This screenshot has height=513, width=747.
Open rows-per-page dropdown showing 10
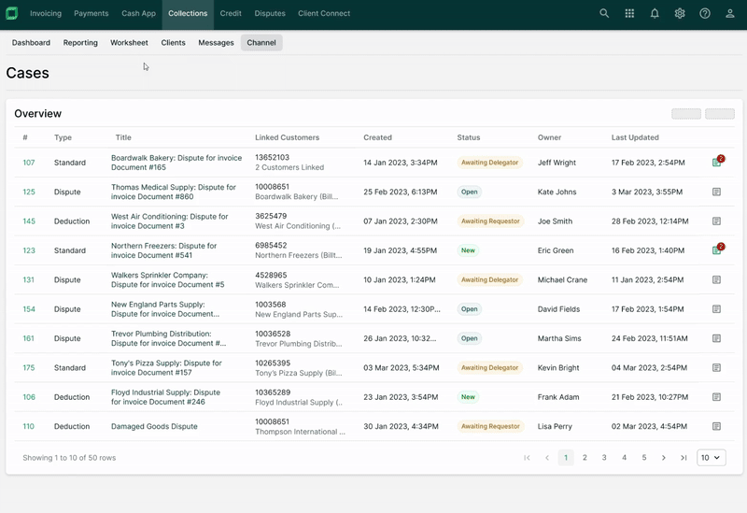pos(712,458)
